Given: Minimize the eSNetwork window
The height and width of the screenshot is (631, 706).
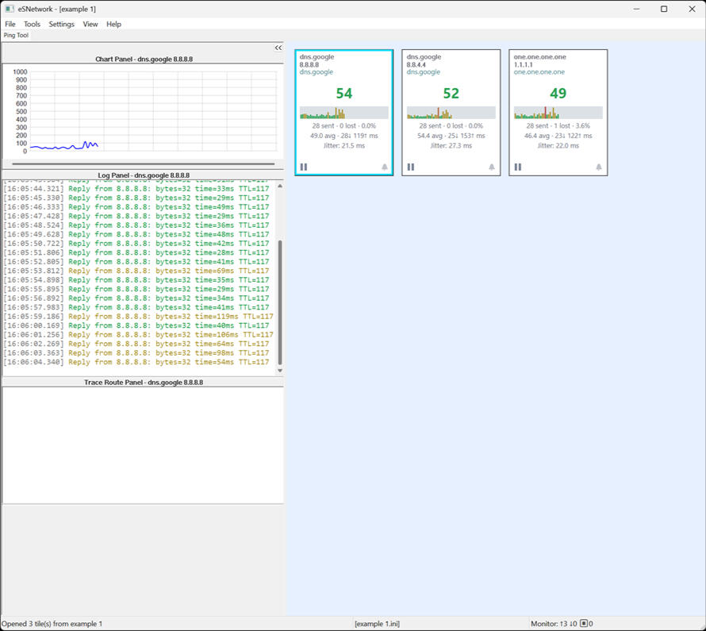Looking at the screenshot, I should pyautogui.click(x=636, y=9).
